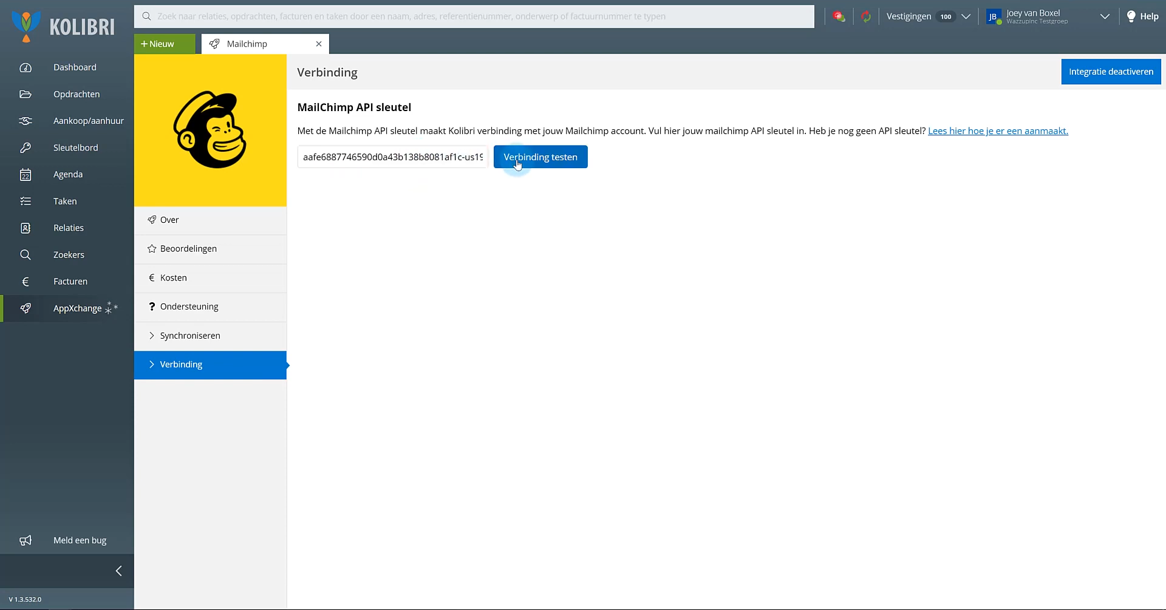Click the Agenda label in sidebar
1166x610 pixels.
pyautogui.click(x=68, y=174)
